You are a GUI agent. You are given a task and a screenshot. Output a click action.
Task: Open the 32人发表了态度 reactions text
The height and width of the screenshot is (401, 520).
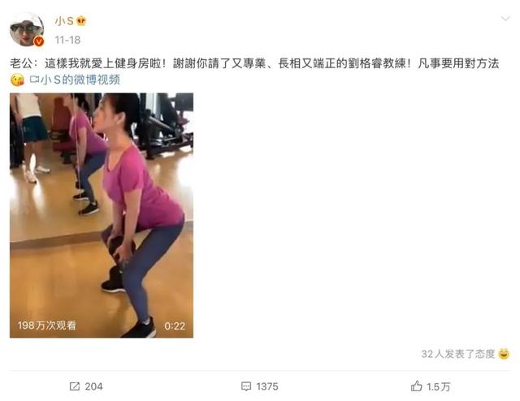[x=458, y=354]
